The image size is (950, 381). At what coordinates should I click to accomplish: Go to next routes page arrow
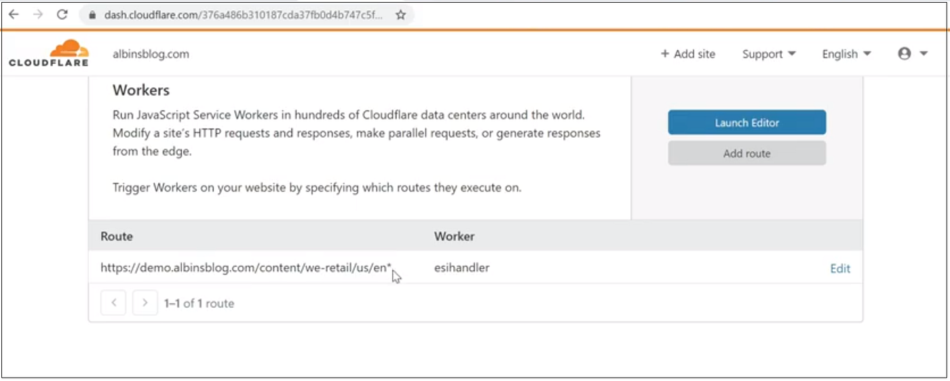145,303
